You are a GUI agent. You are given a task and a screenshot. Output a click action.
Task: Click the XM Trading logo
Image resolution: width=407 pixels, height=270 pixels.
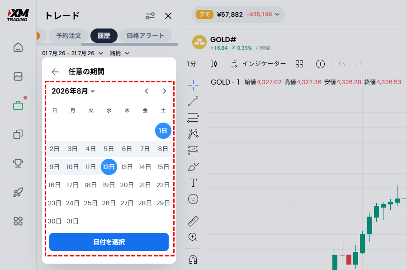(18, 15)
